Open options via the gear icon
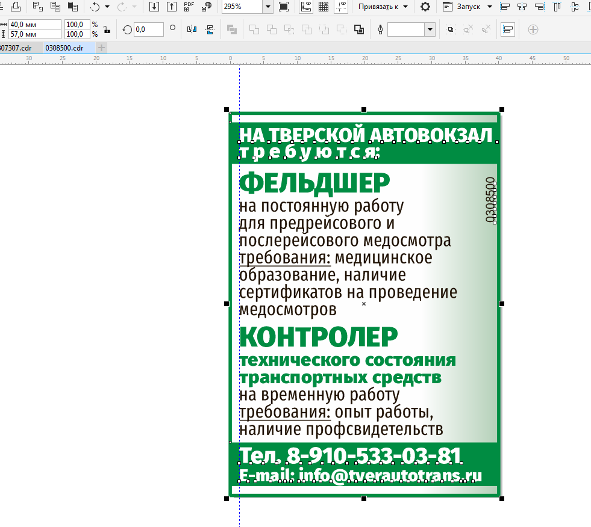The height and width of the screenshot is (527, 591). [x=425, y=7]
